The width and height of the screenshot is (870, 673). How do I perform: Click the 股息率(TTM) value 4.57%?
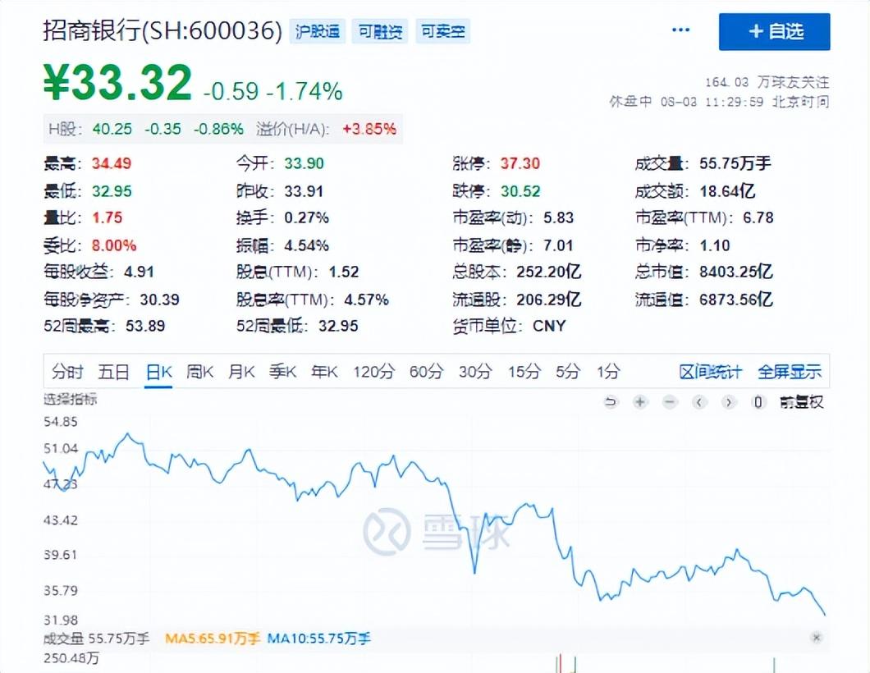[366, 300]
